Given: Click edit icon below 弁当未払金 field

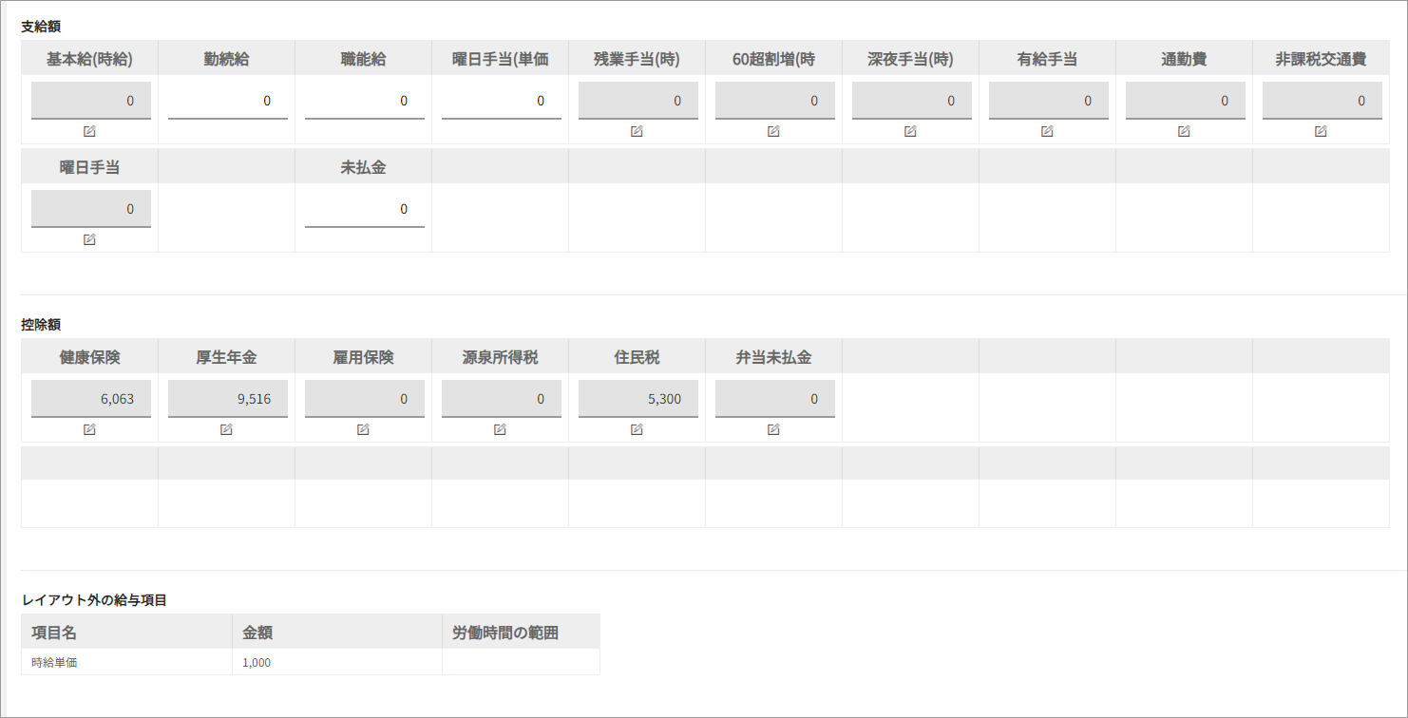Looking at the screenshot, I should click(773, 429).
